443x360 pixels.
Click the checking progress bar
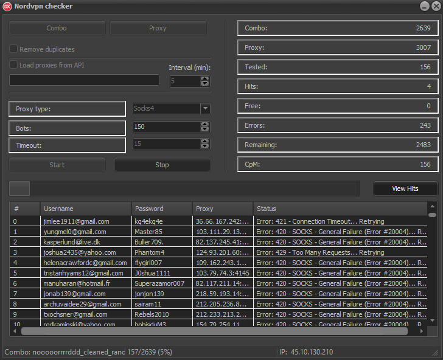click(x=184, y=189)
